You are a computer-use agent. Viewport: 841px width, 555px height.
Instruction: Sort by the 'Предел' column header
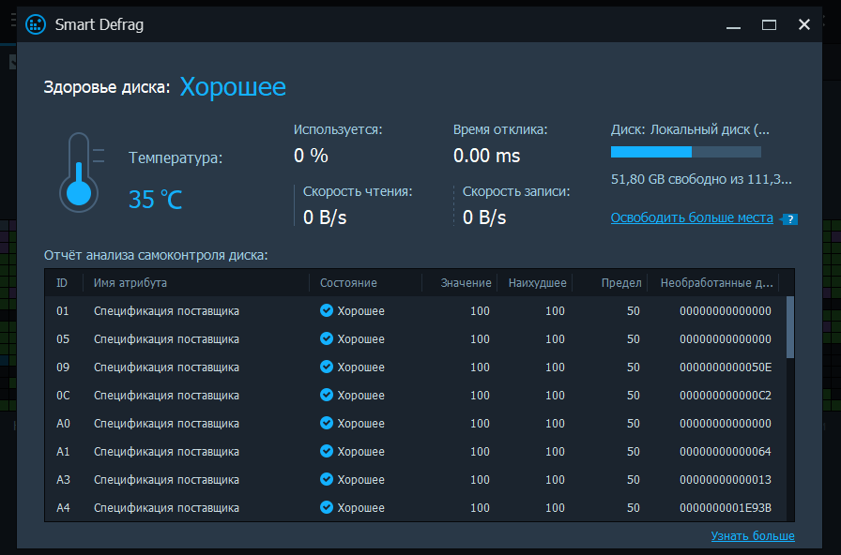[621, 283]
